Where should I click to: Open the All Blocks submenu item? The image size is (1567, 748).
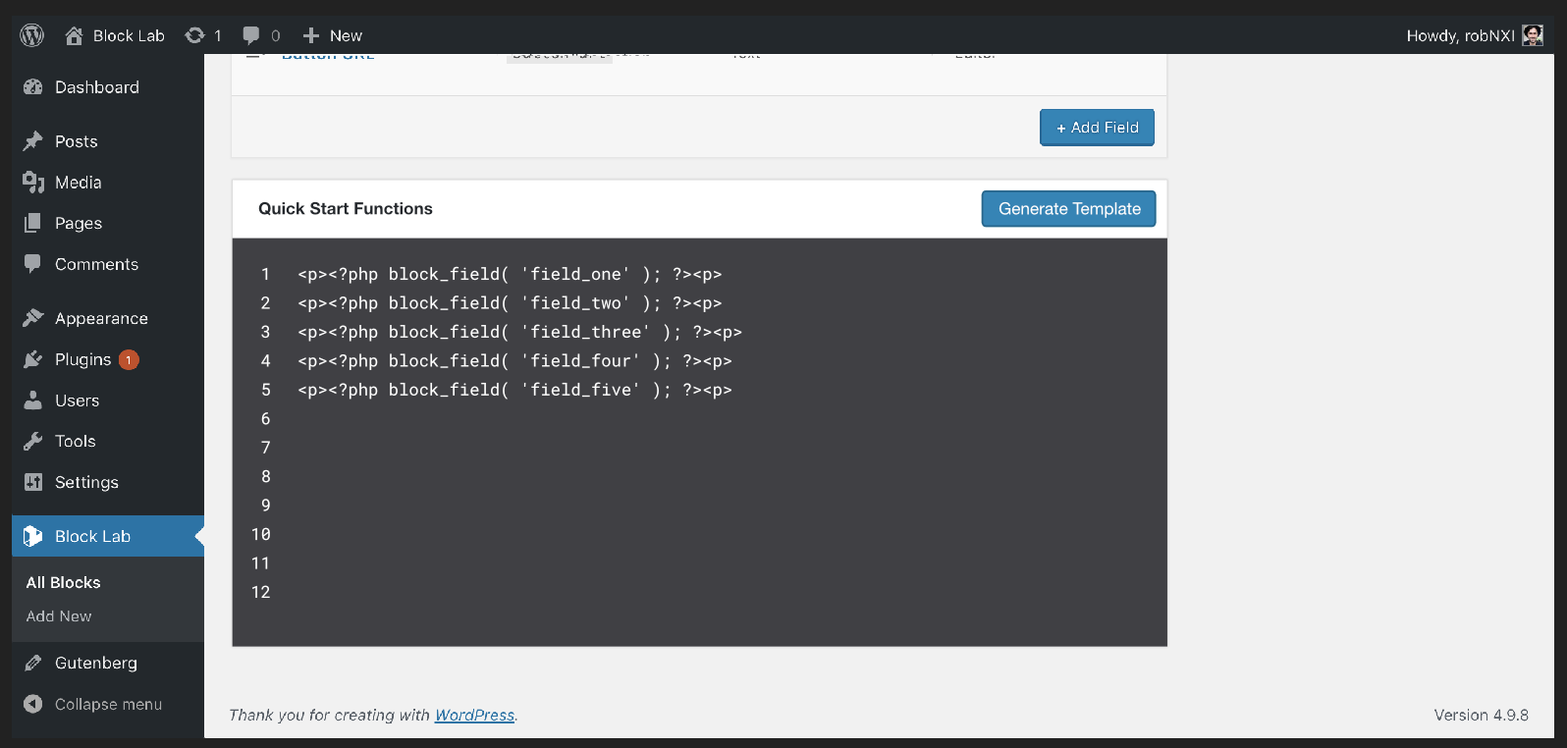(63, 582)
